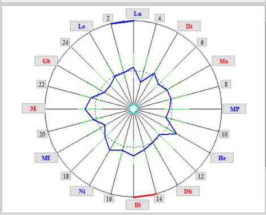Click the number 24 axis label
Viewport: 266px width, 215px height.
[x=65, y=42]
